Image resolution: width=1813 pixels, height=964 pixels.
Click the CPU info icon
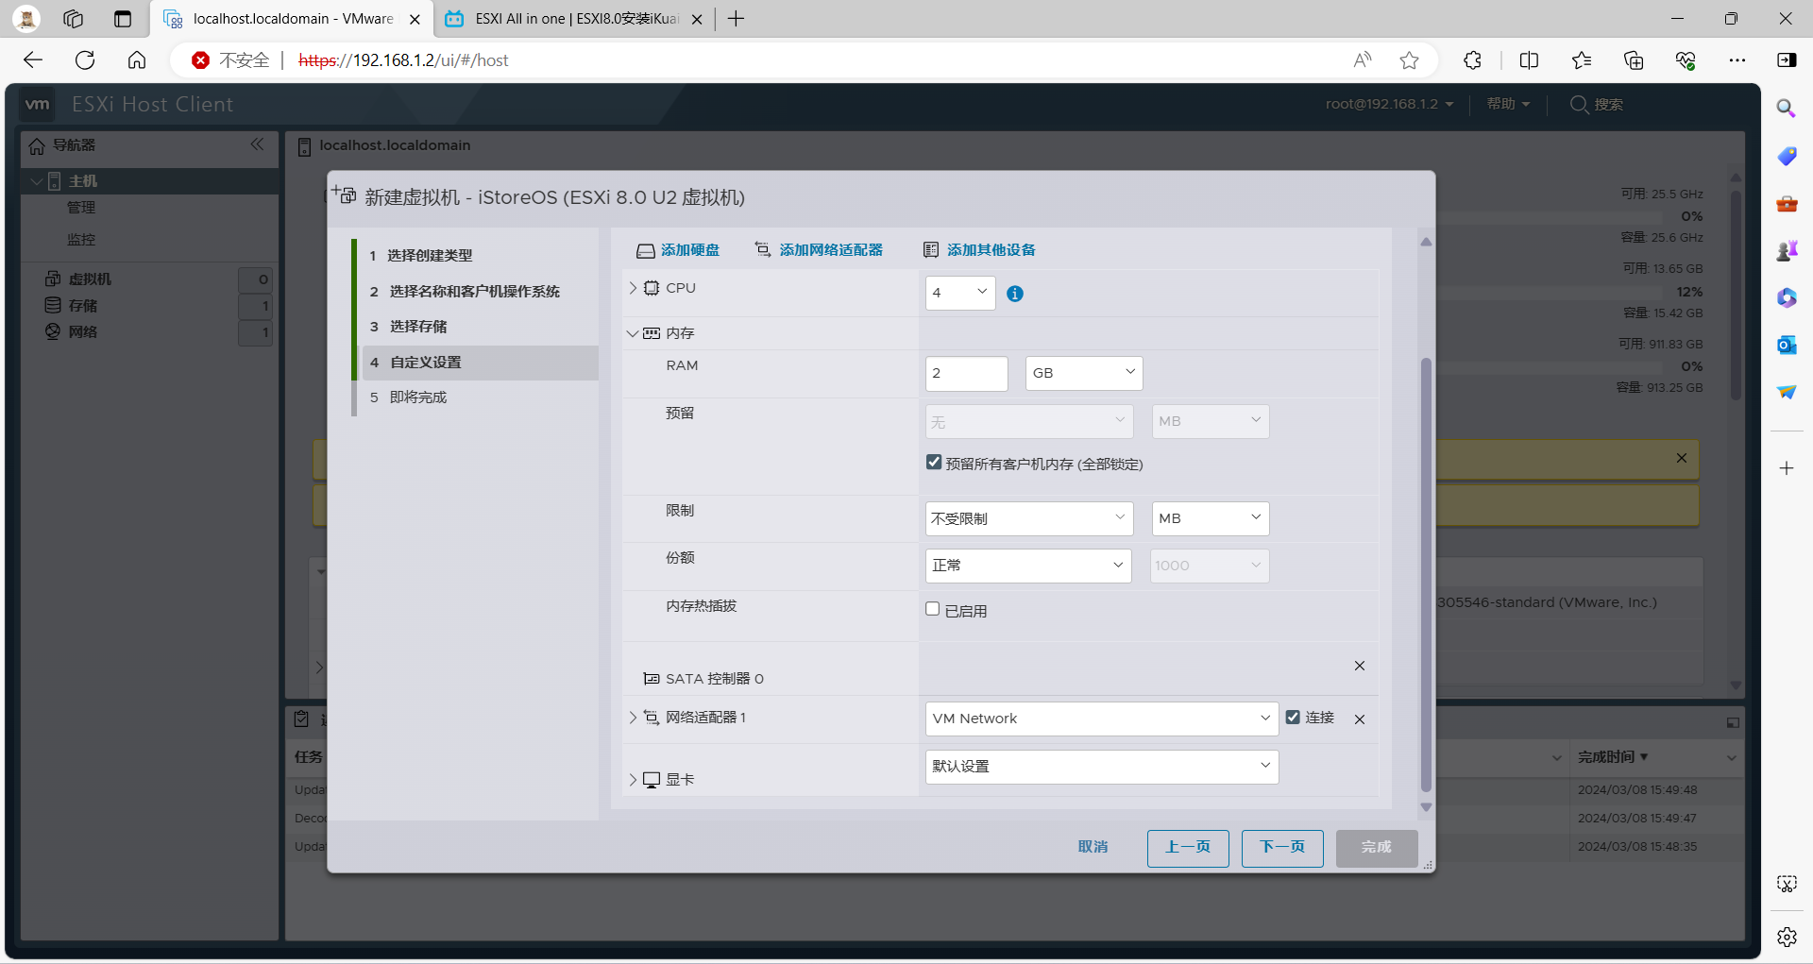(1015, 294)
